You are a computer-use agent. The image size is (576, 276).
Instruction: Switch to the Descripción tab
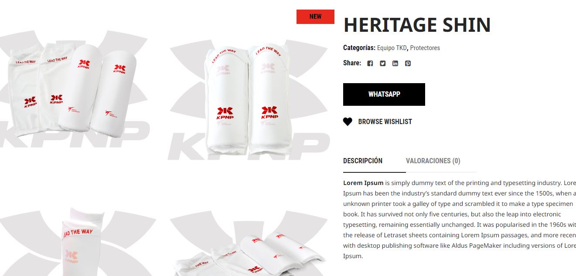coord(363,161)
